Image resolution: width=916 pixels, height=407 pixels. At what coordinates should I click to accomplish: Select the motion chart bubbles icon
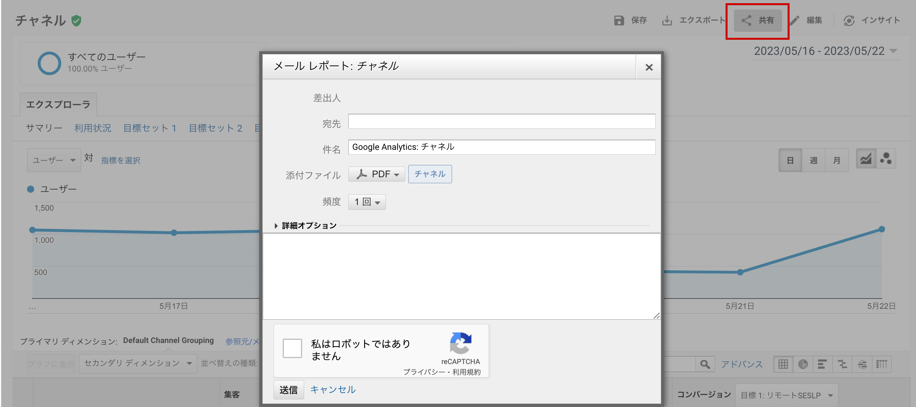click(x=886, y=159)
